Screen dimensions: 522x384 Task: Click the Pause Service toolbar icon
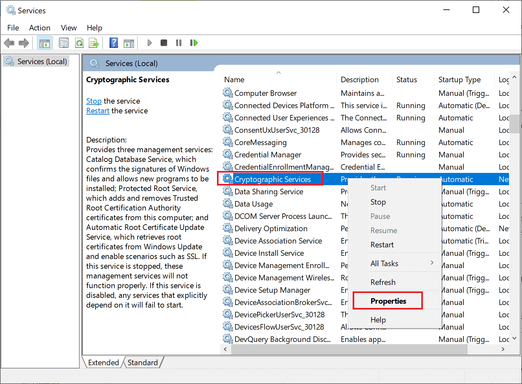pos(178,42)
